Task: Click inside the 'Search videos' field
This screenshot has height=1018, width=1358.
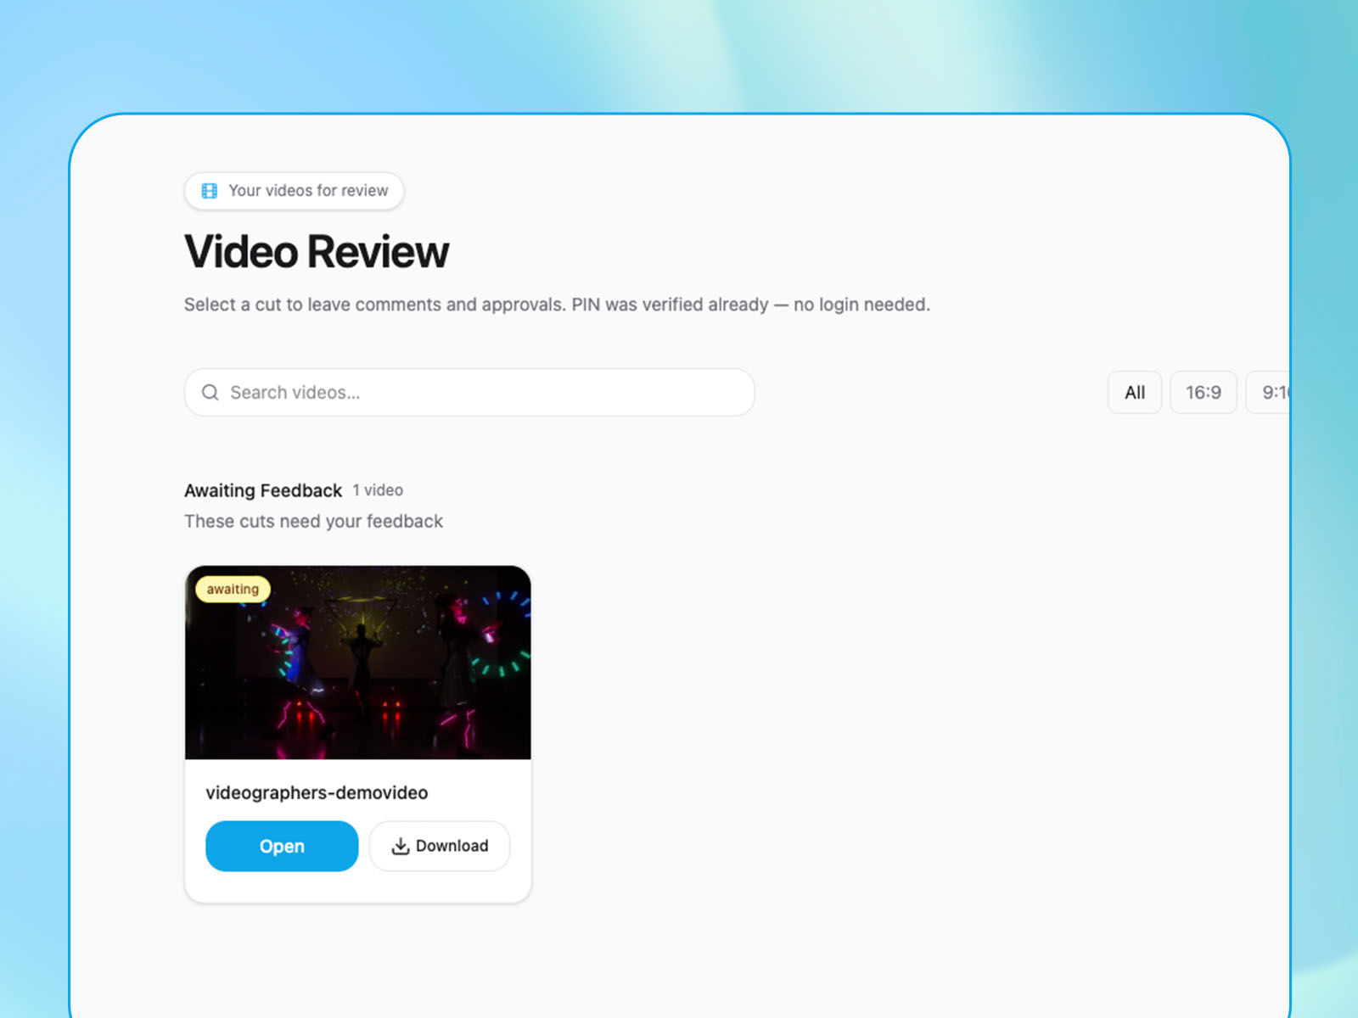Action: 469,392
